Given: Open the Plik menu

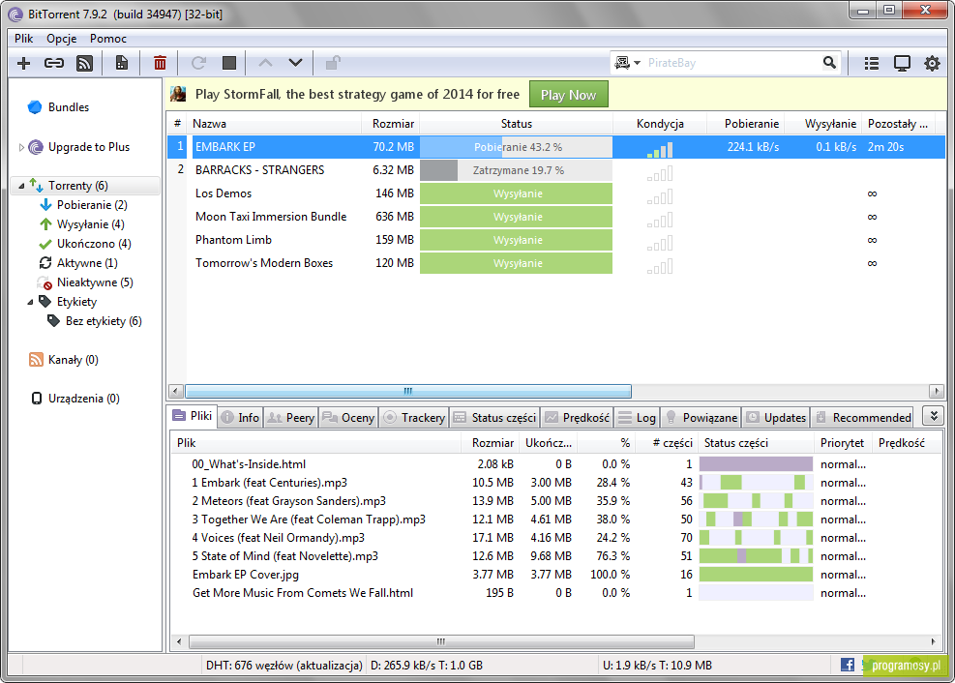Looking at the screenshot, I should tap(24, 39).
